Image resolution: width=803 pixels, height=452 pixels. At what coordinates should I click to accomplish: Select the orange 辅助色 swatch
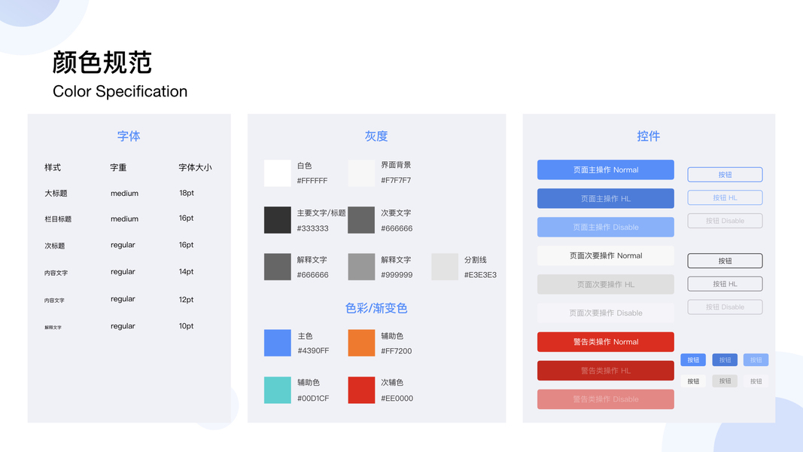[x=361, y=343]
